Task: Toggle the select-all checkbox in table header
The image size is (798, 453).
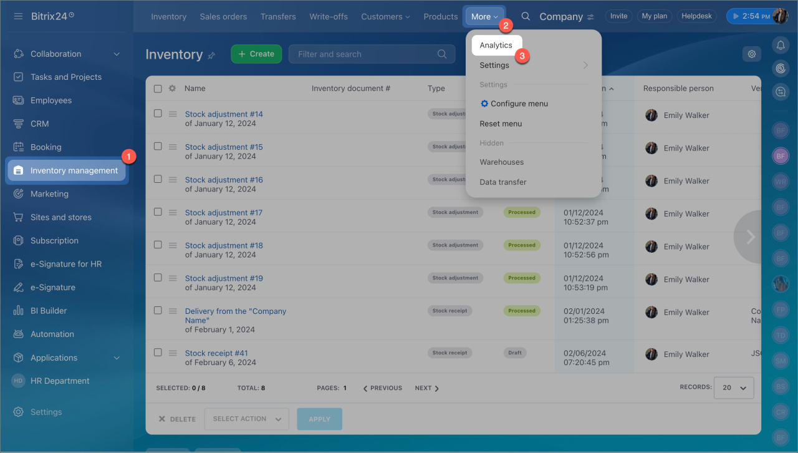Action: coord(158,89)
